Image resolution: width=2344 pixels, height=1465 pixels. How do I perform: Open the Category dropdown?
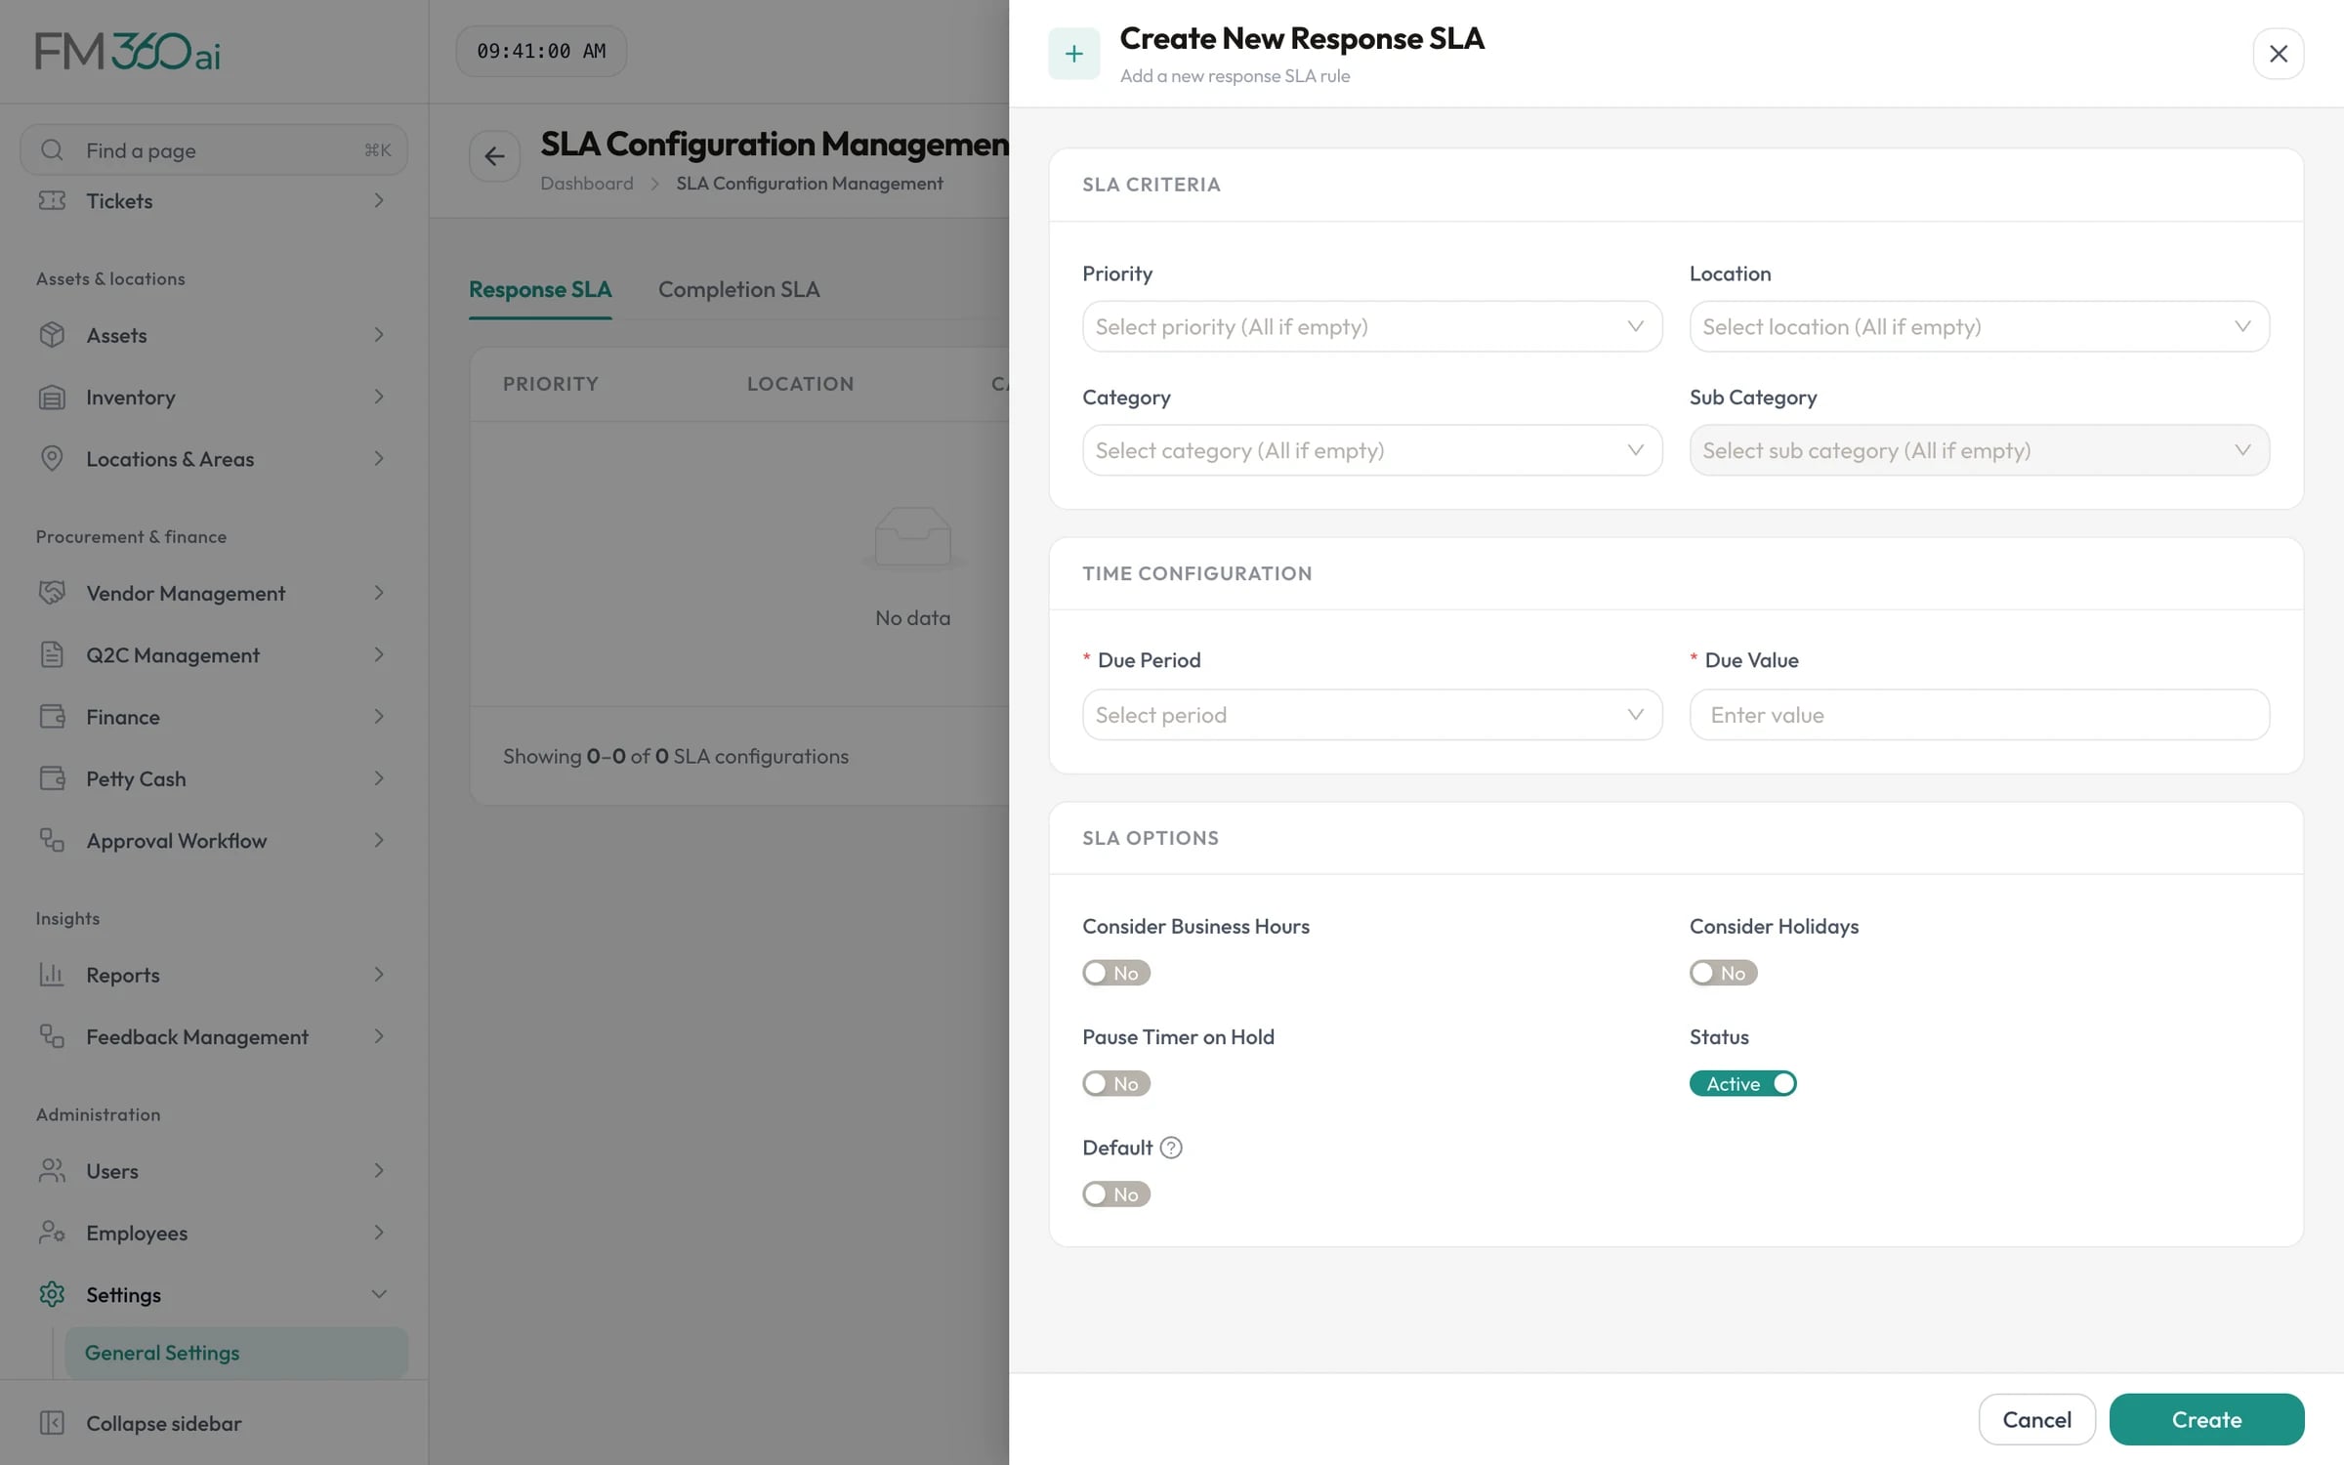tap(1372, 450)
